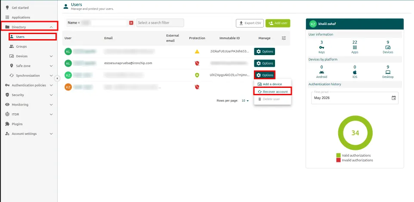The height and width of the screenshot is (202, 414).
Task: Expand the ITDR section chevron
Action: point(51,114)
